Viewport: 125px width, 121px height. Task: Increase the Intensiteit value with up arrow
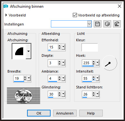point(93,77)
